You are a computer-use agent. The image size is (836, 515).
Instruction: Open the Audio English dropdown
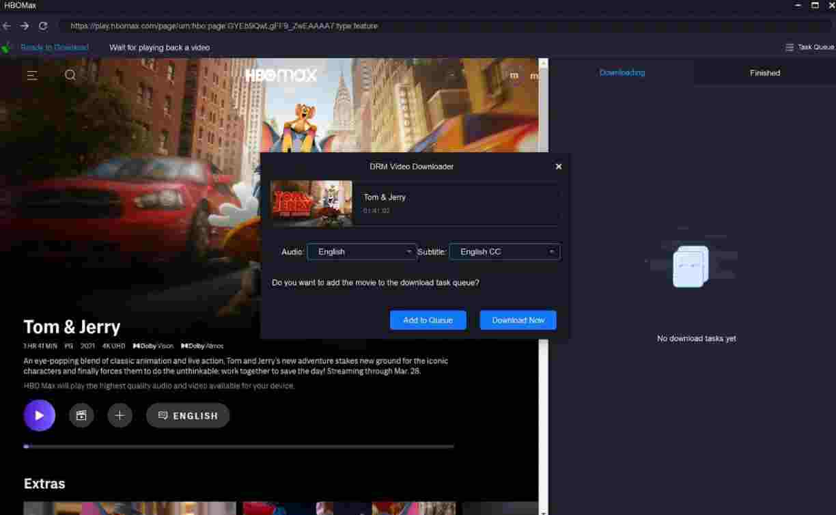click(x=362, y=251)
